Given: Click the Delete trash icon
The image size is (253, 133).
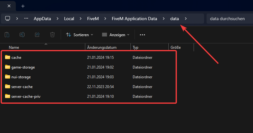Looking at the screenshot, I should [x=52, y=35].
